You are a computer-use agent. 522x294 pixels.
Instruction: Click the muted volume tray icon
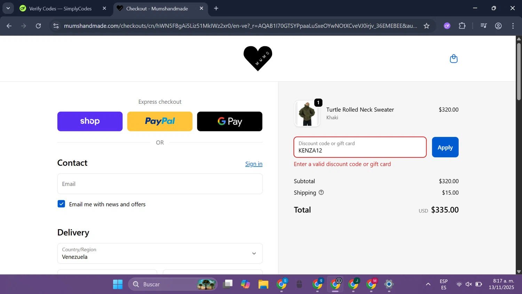tap(469, 284)
